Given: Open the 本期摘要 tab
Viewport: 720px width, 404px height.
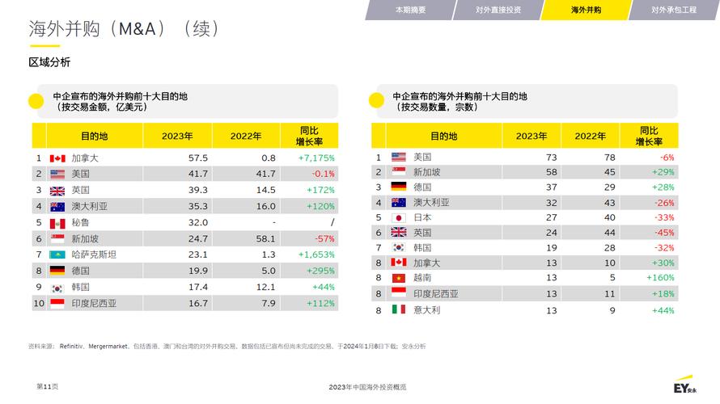Looking at the screenshot, I should click(410, 10).
